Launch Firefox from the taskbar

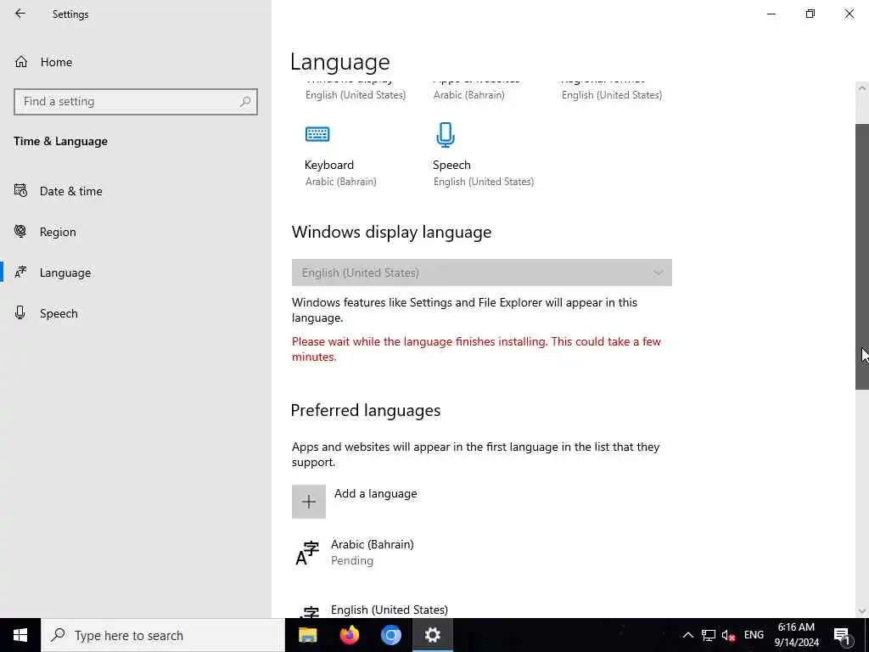(x=349, y=635)
